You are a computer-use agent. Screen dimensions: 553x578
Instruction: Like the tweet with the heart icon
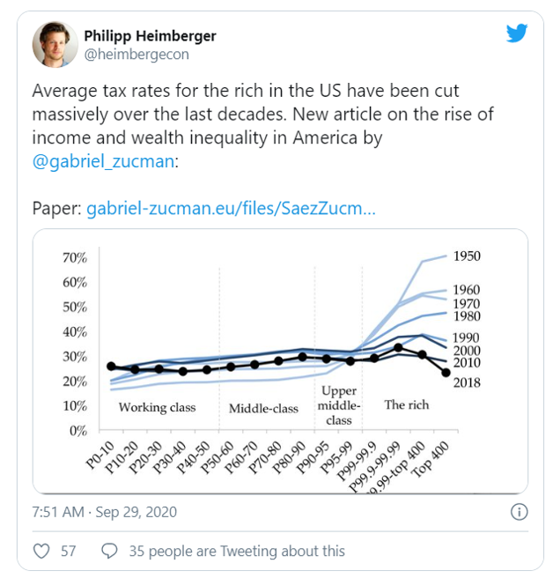41,551
